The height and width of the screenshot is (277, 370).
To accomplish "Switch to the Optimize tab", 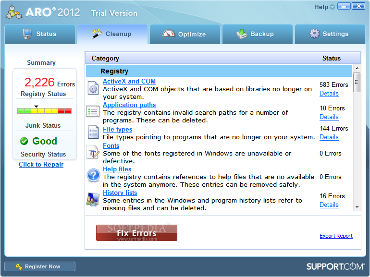I will point(185,34).
